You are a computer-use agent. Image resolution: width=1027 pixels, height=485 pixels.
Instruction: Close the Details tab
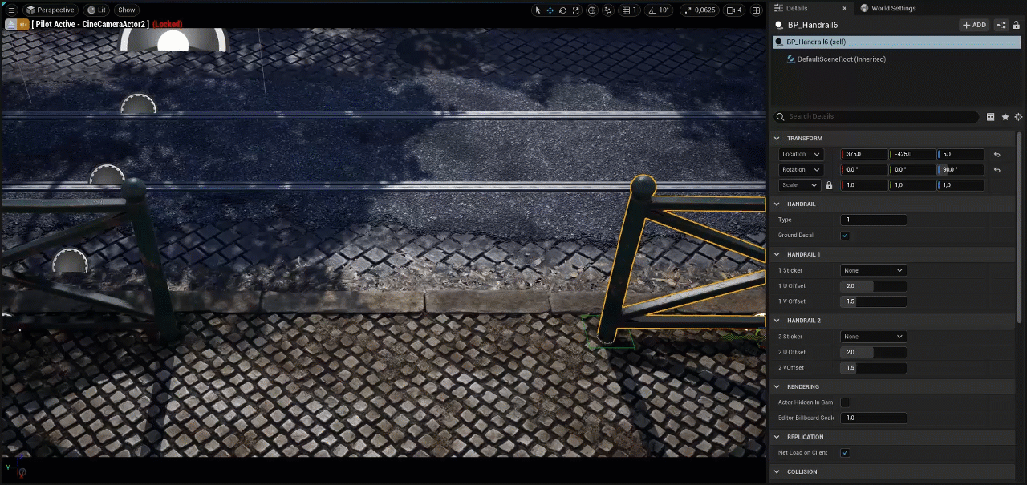845,8
